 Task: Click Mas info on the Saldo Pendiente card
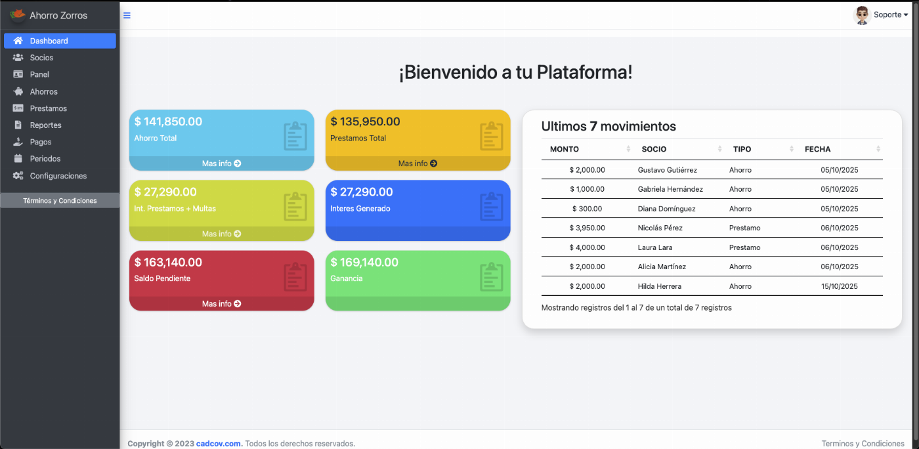pos(221,303)
